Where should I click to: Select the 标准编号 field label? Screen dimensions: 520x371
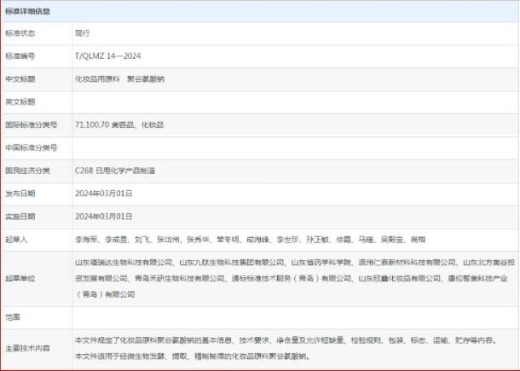(21, 55)
